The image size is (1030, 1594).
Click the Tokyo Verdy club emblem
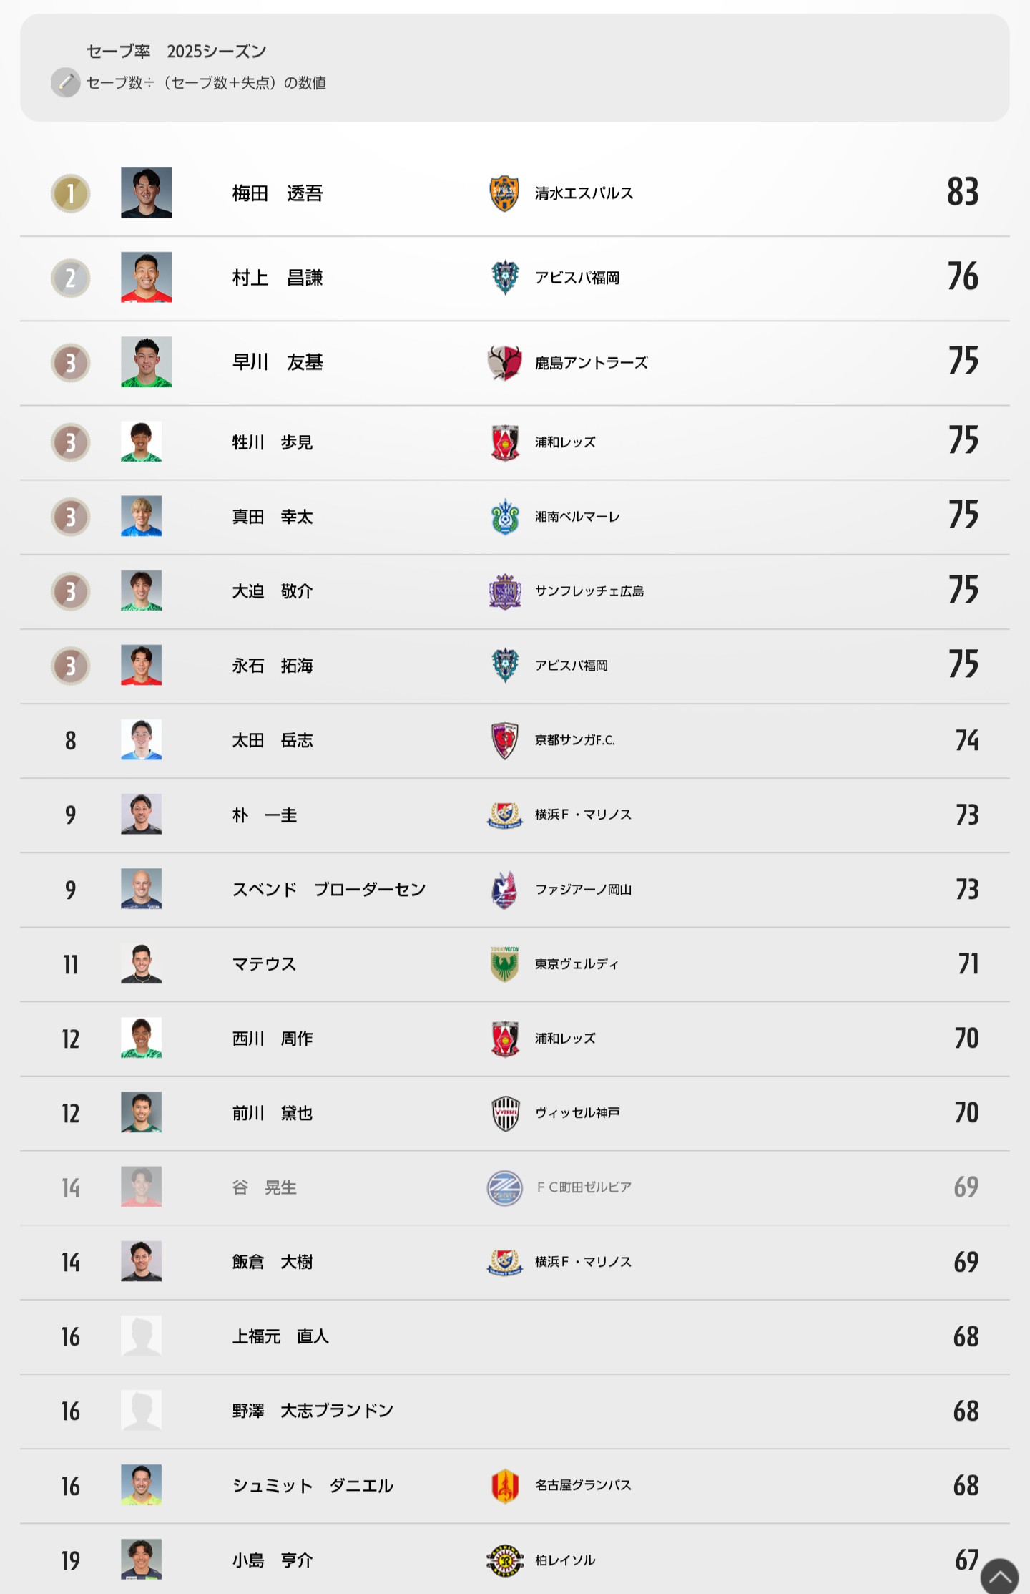tap(504, 964)
